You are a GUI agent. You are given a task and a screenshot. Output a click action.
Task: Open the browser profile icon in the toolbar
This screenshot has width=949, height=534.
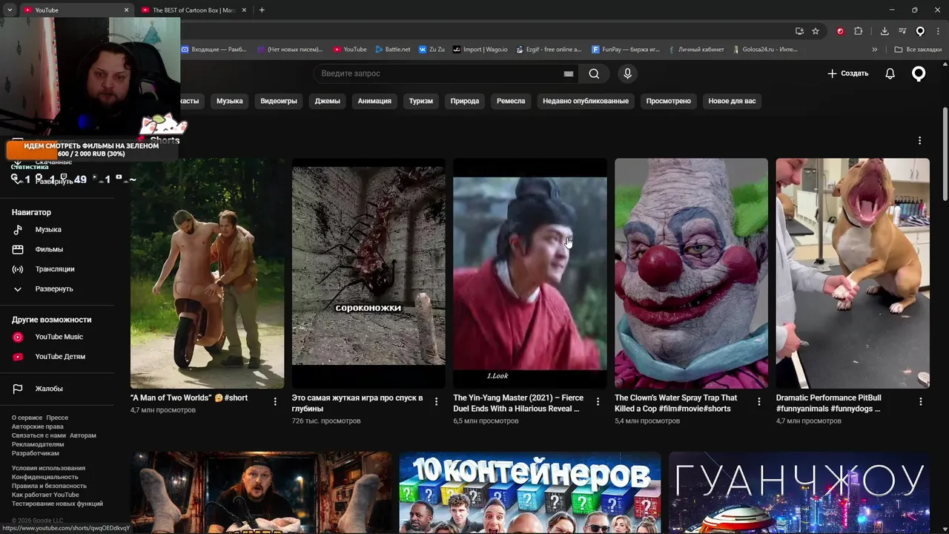pyautogui.click(x=920, y=31)
